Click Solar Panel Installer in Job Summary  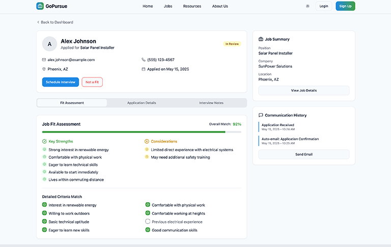click(x=275, y=53)
